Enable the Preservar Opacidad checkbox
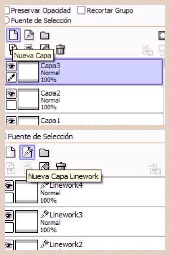Screen dimensions: 170x255 7,10
